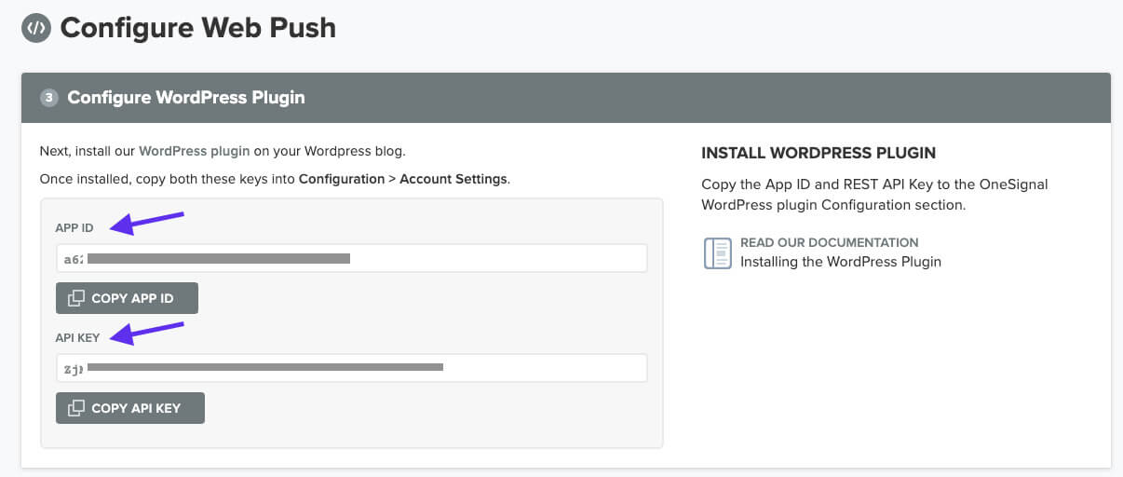Click the copy icon in COPY API KEY
The height and width of the screenshot is (477, 1123).
(76, 408)
